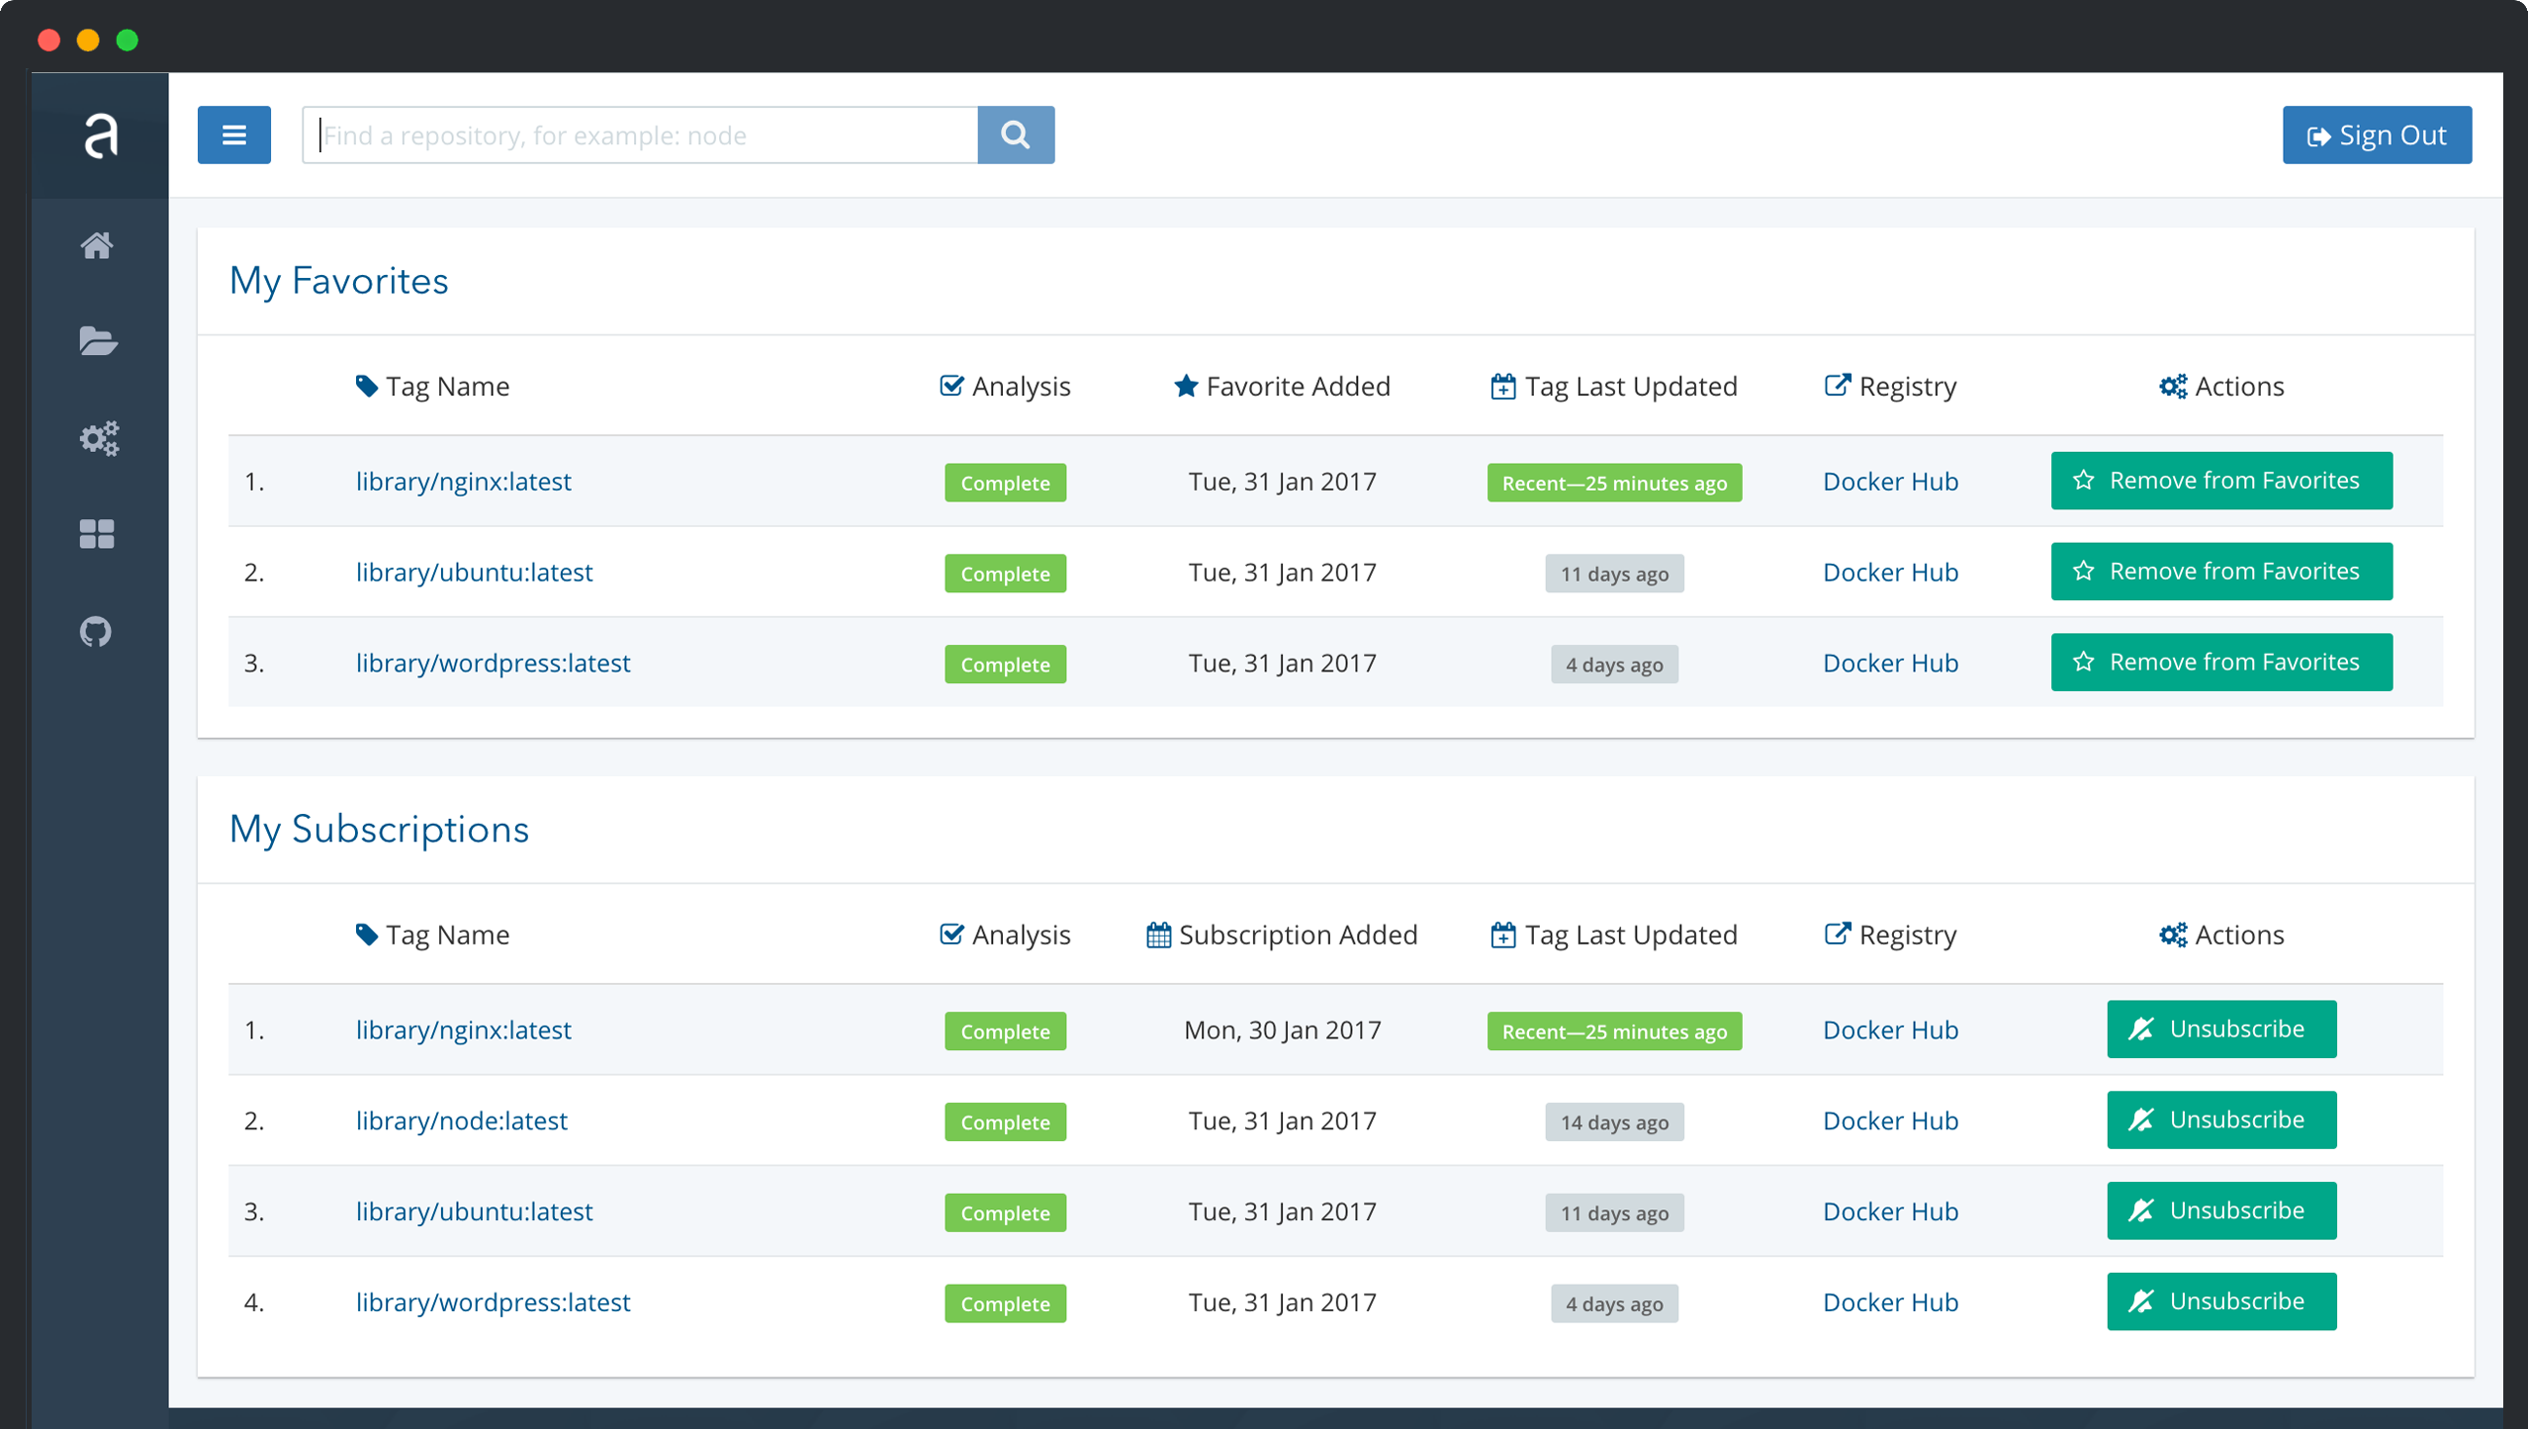The image size is (2528, 1429).
Task: Open Docker Hub link for wordpress favorite
Action: point(1890,663)
